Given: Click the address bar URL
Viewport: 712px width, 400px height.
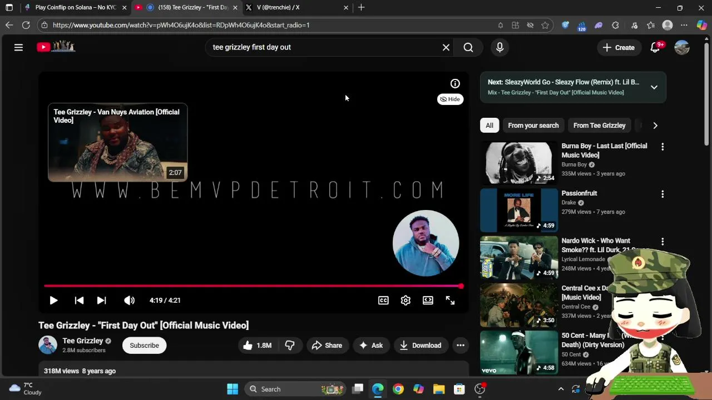Looking at the screenshot, I should point(181,25).
